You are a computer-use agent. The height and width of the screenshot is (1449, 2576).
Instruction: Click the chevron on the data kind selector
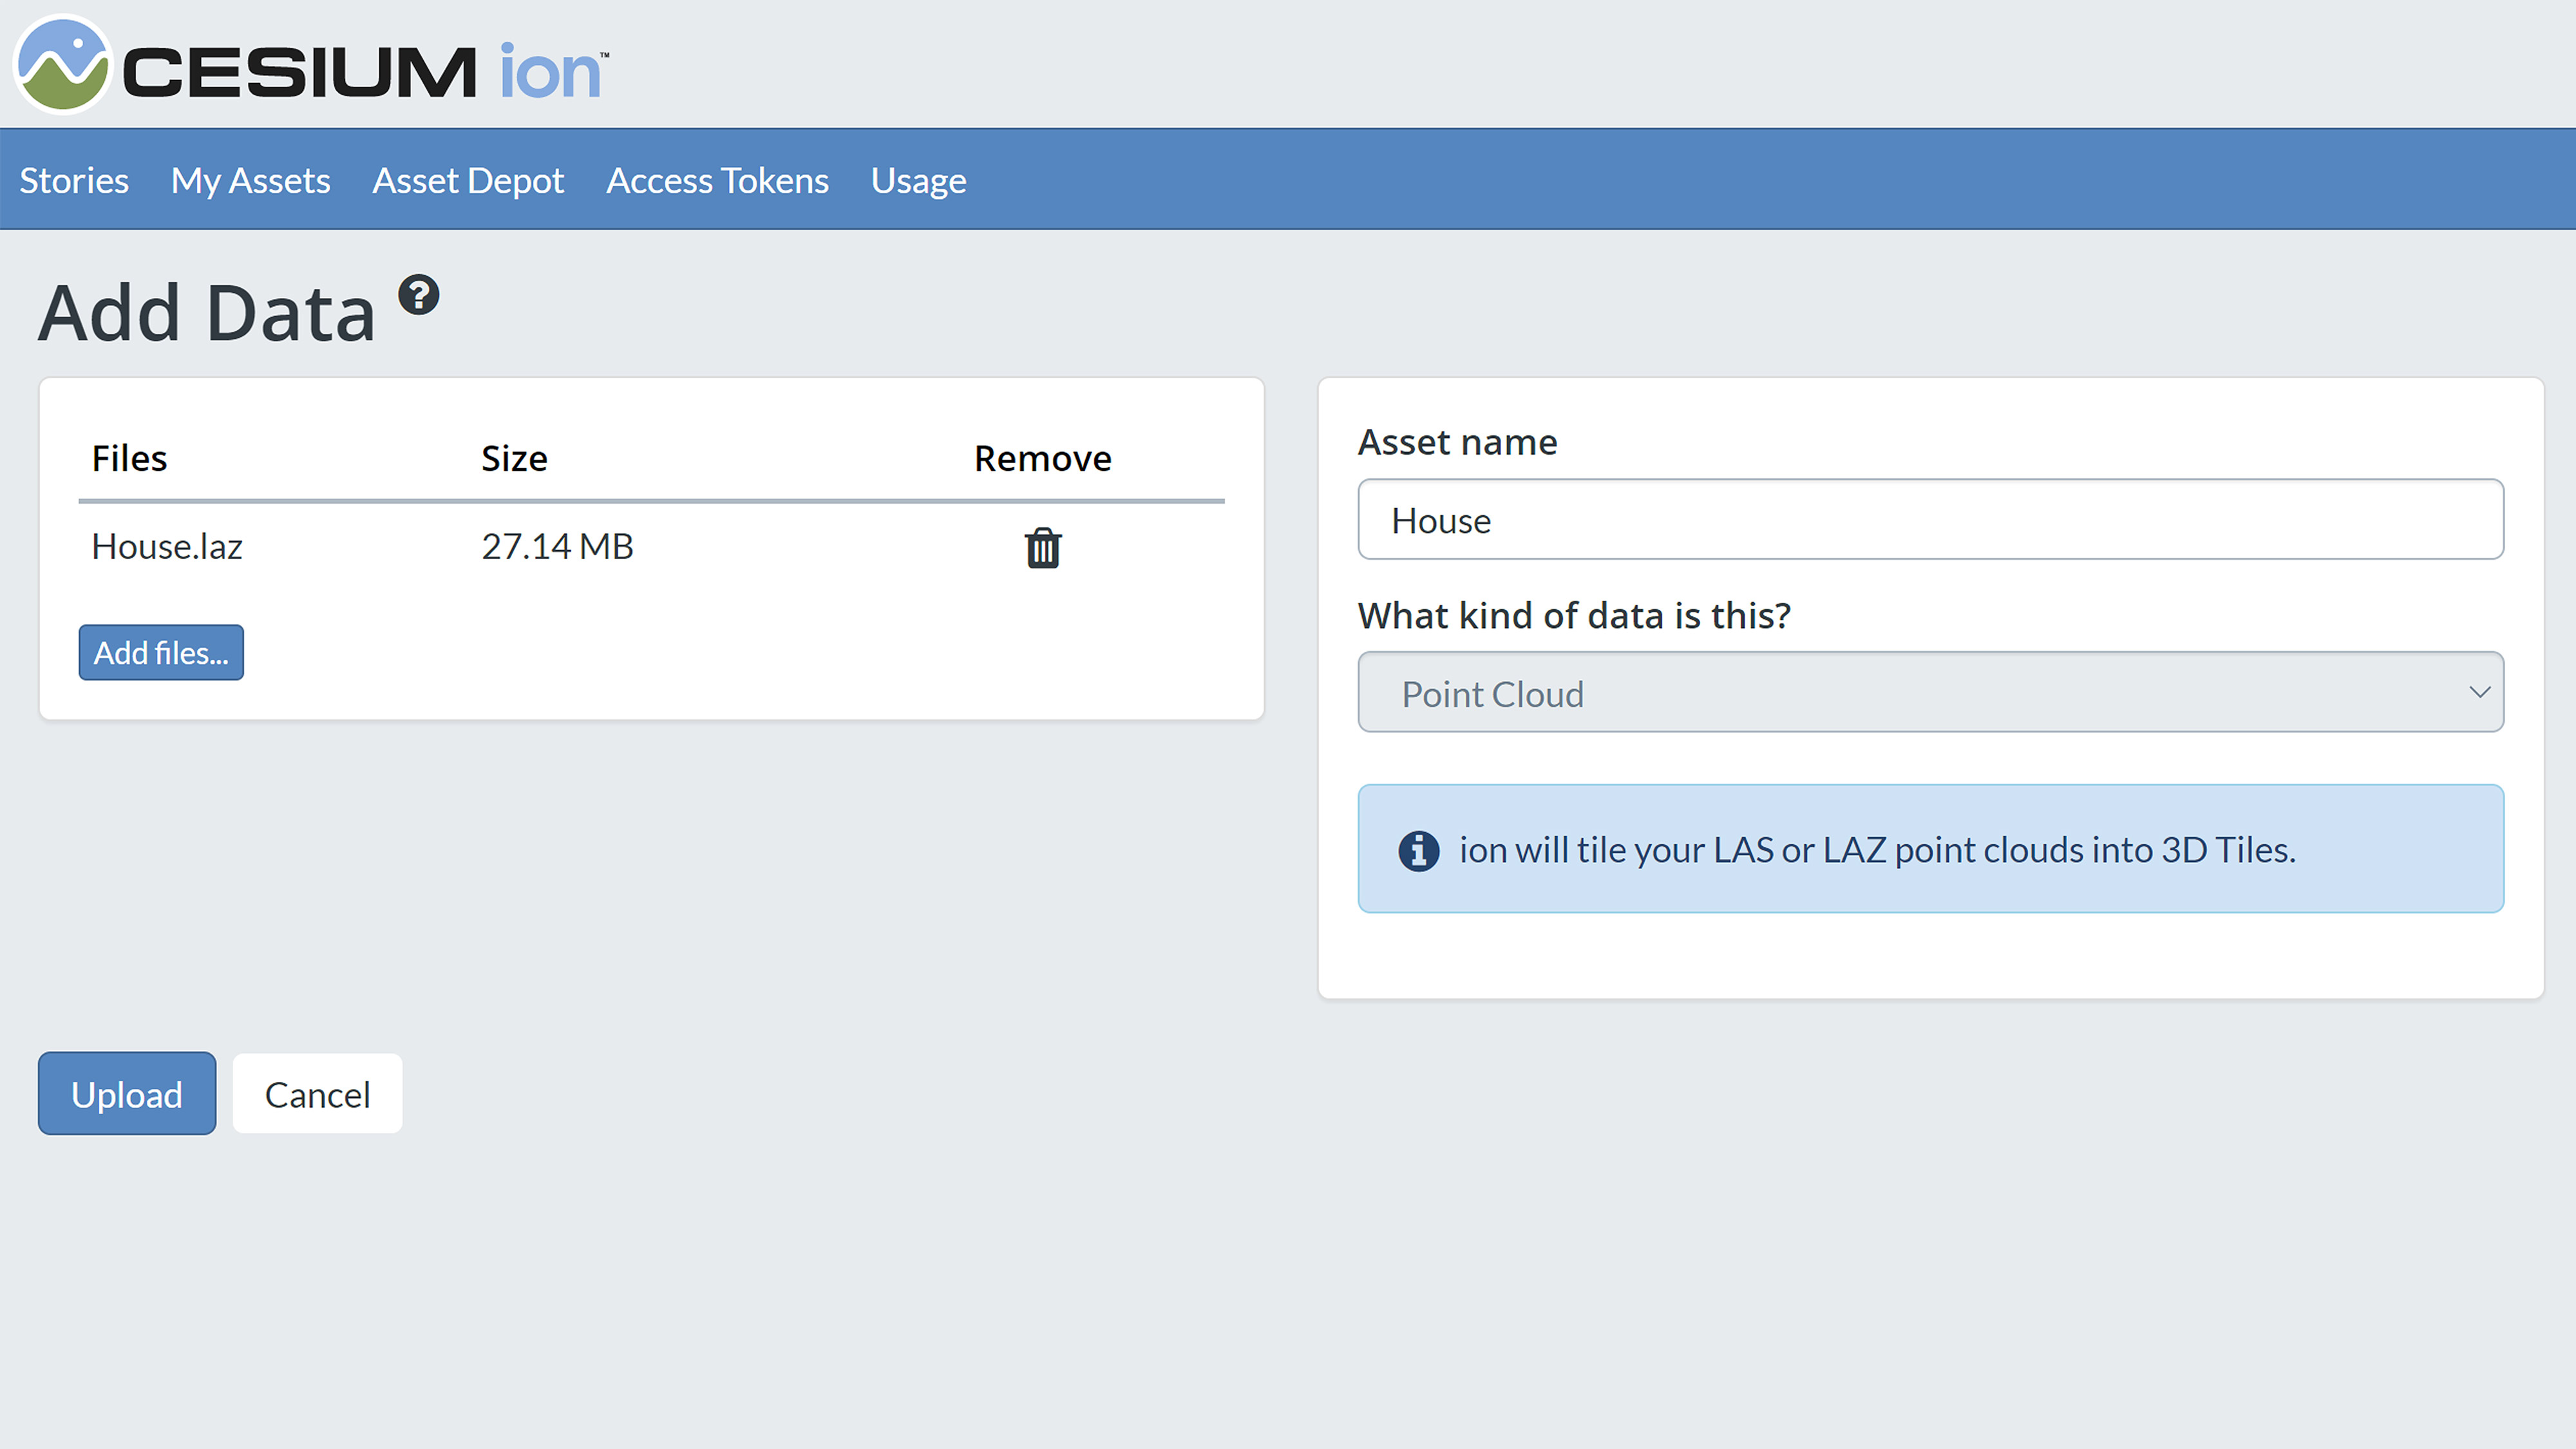pyautogui.click(x=2481, y=692)
